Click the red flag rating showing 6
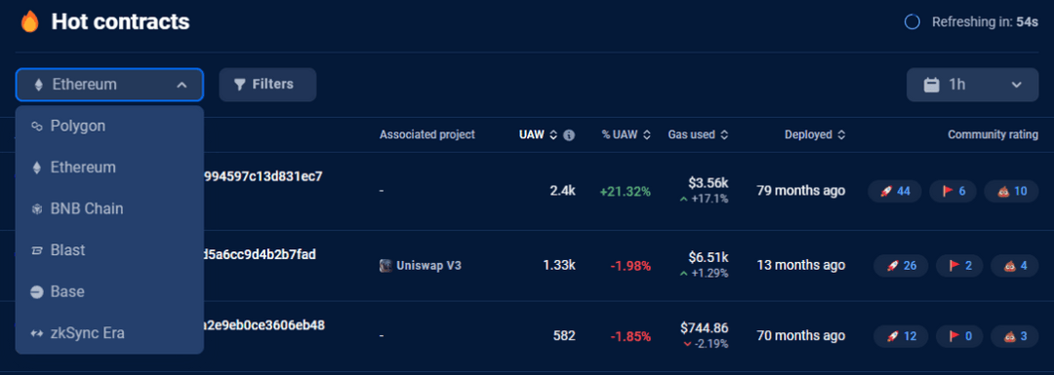Image resolution: width=1054 pixels, height=375 pixels. click(x=953, y=191)
